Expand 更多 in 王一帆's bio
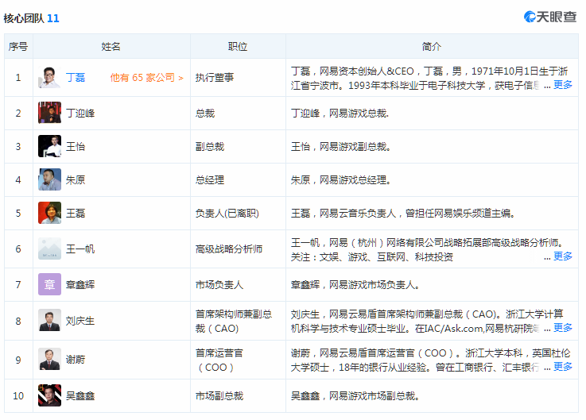 tap(563, 256)
